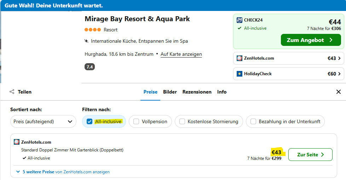Viewport: 346px width, 180px height.
Task: Open the Preis (aufsteigend) sort dropdown
Action: (x=43, y=121)
